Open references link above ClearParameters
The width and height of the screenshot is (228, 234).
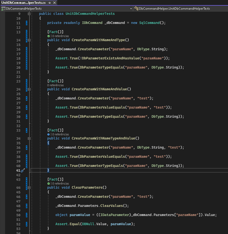point(60,183)
